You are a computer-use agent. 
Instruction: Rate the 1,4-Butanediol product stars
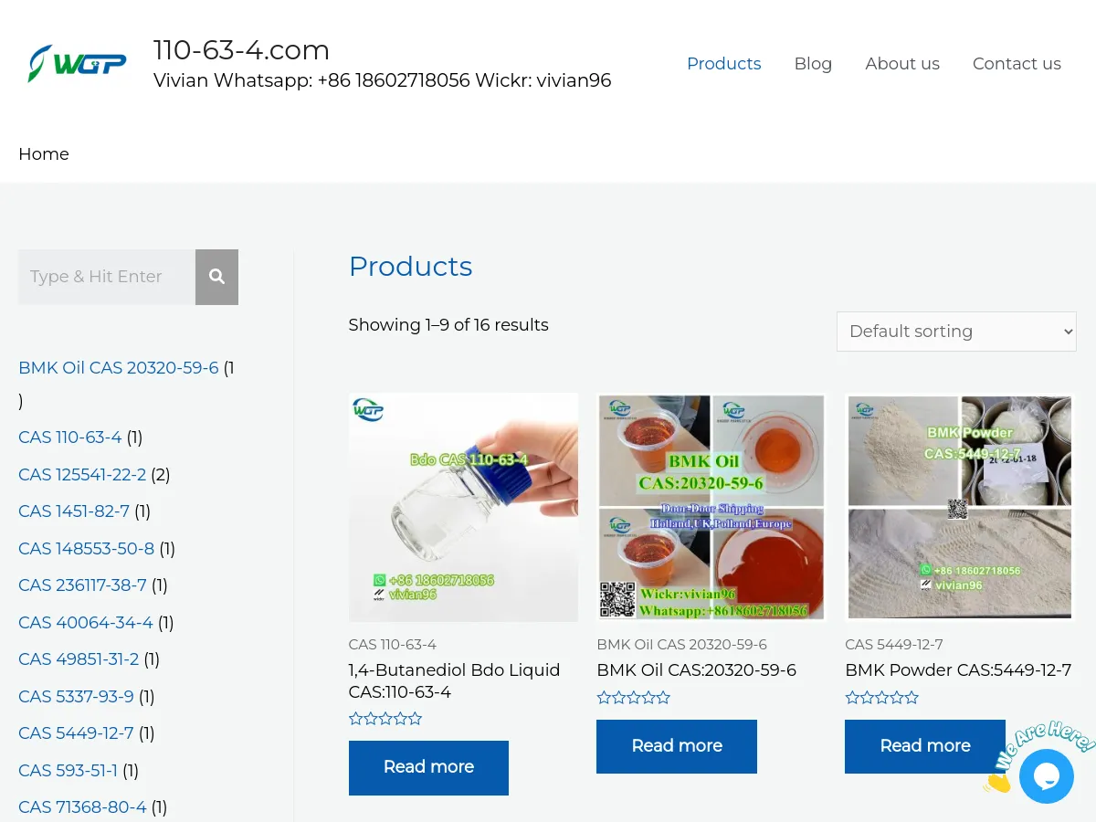[385, 719]
